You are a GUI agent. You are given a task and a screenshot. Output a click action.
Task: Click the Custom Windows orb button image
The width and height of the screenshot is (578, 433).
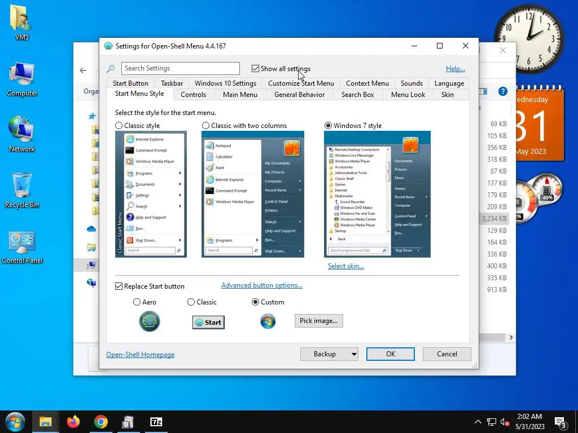coord(268,321)
